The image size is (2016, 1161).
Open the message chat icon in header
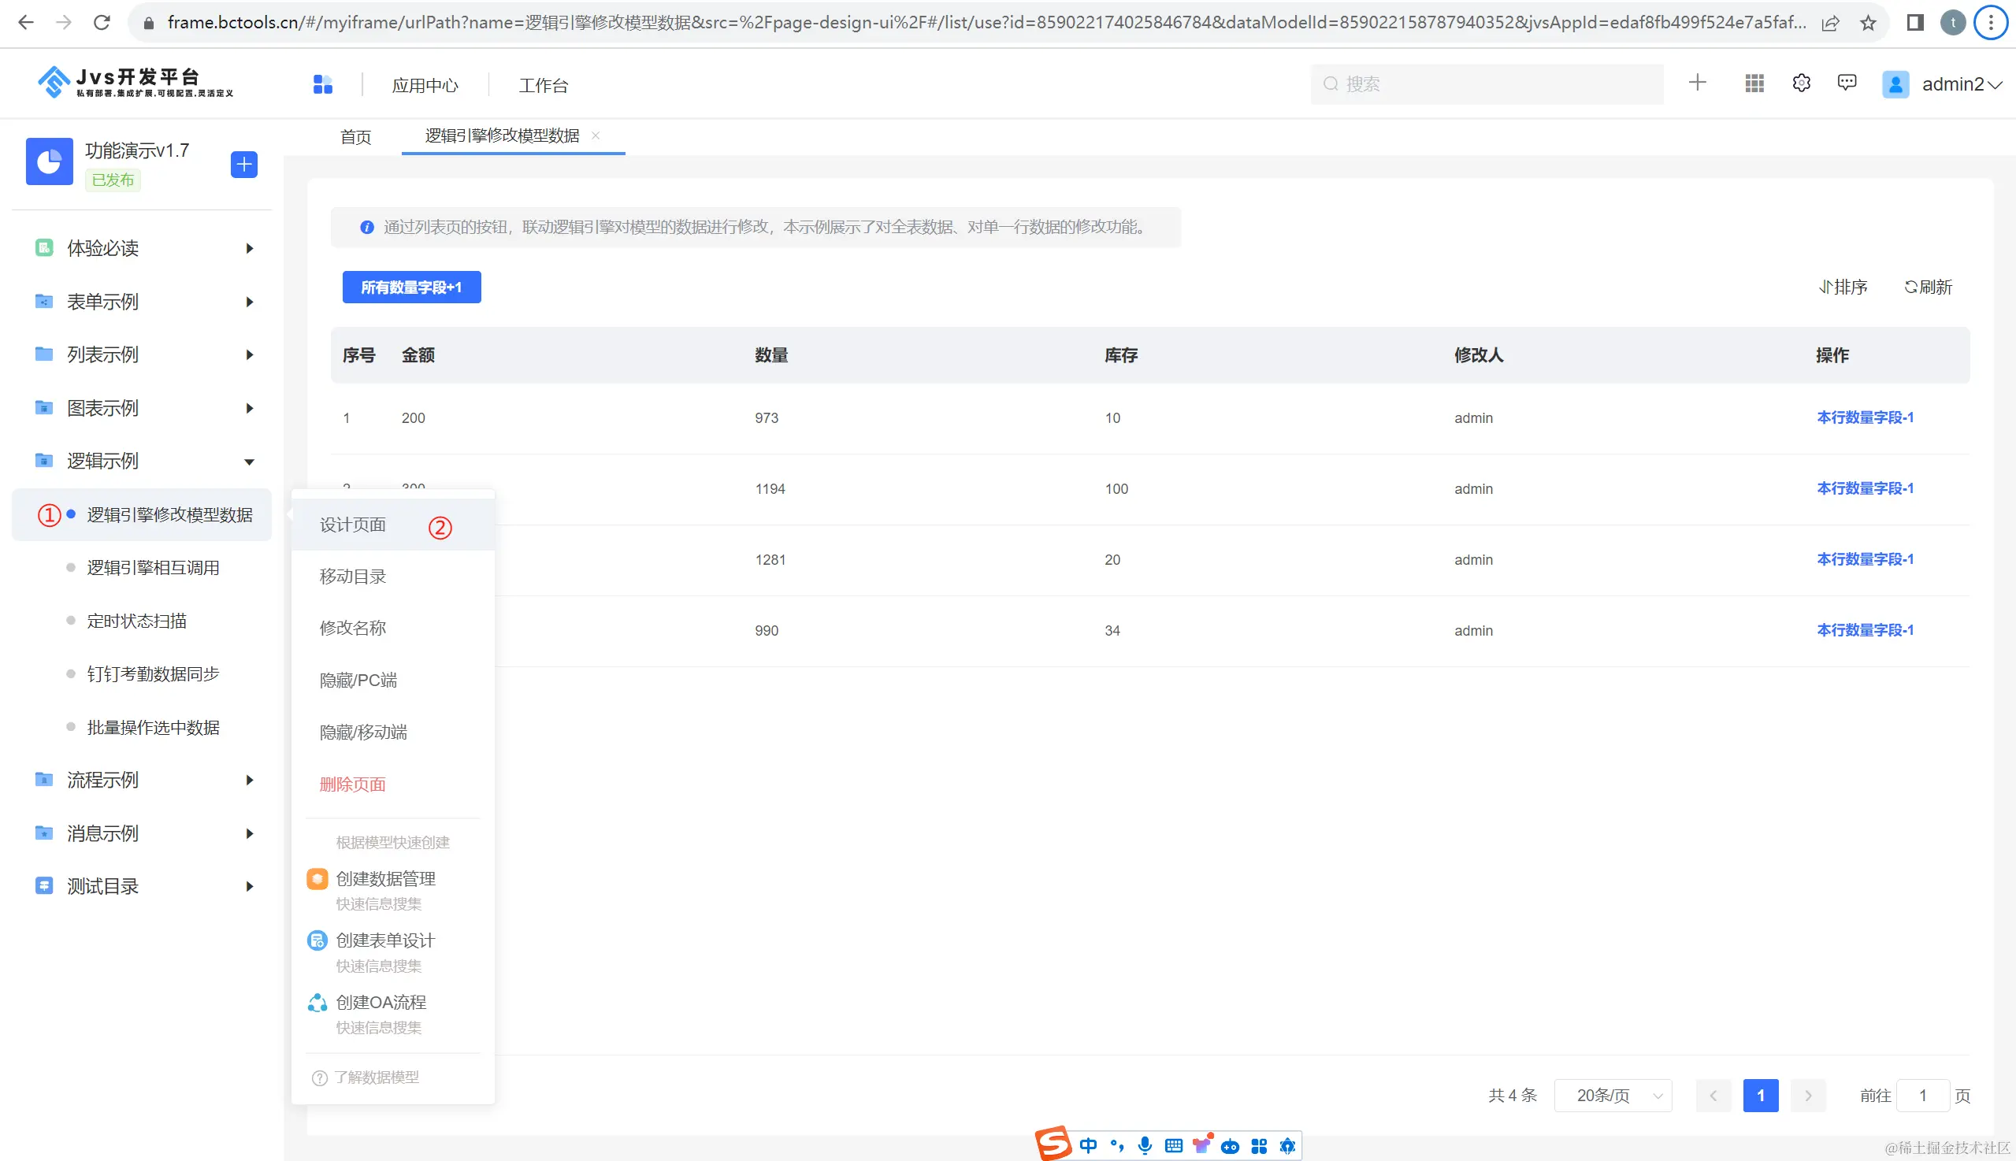[1846, 83]
